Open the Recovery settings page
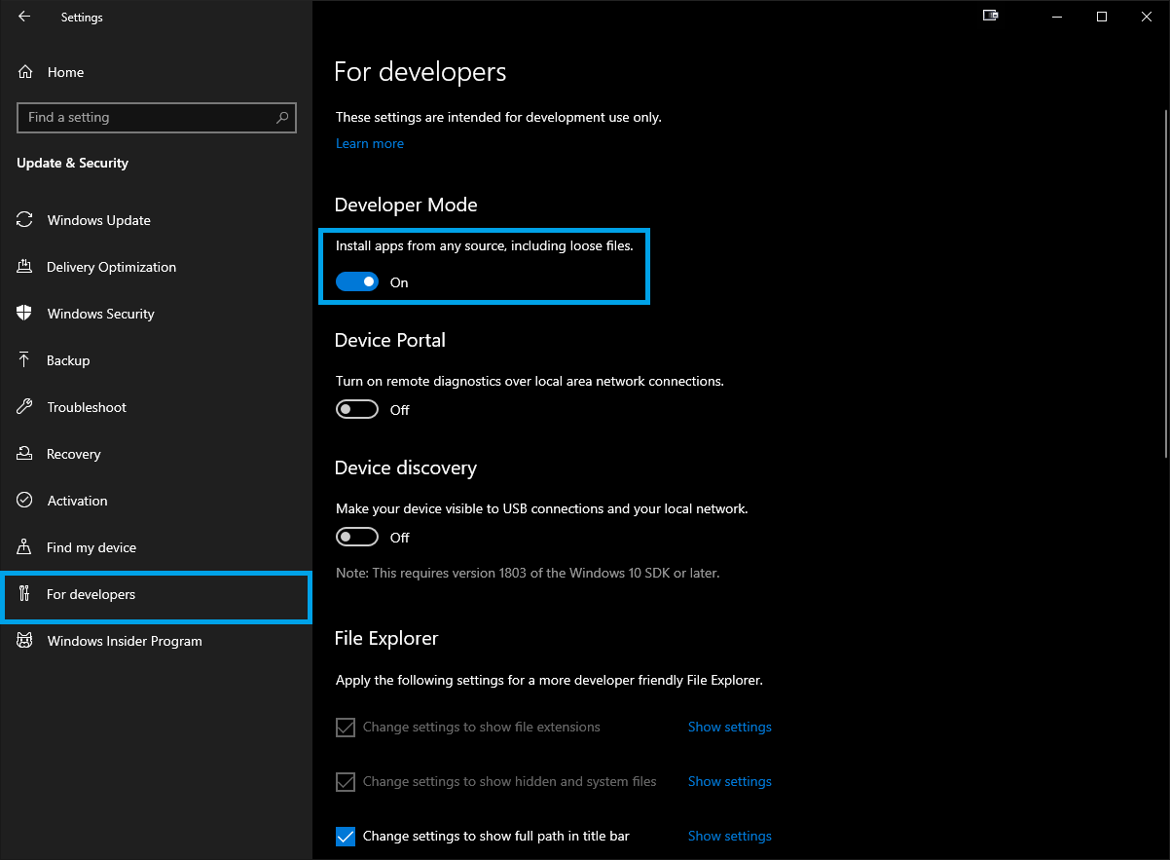 click(74, 454)
